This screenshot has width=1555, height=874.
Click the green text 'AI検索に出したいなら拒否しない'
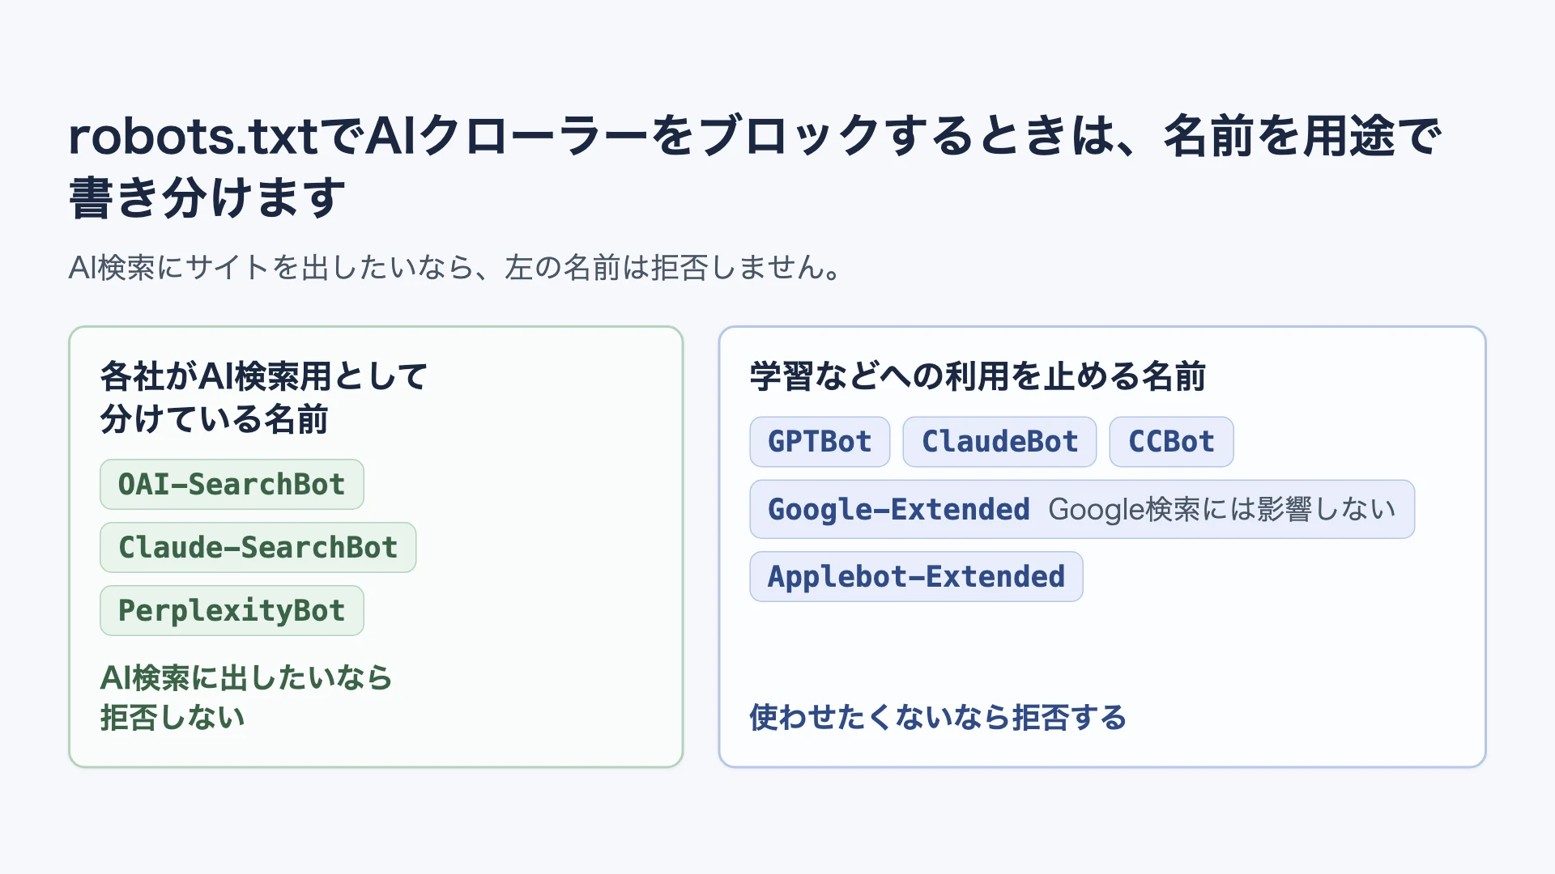[x=246, y=698]
